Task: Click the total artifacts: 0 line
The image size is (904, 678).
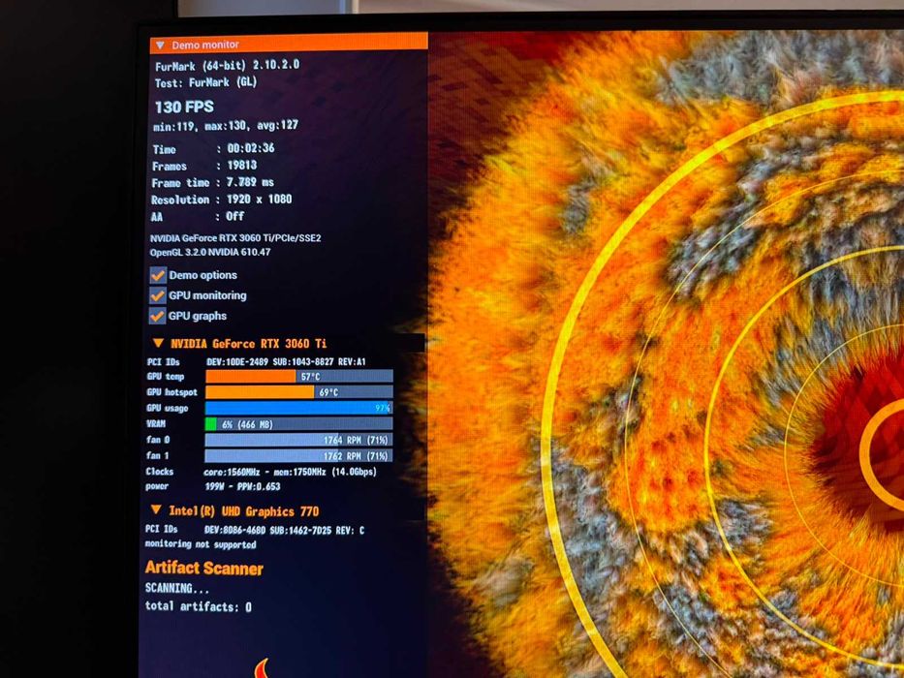Action: (199, 606)
